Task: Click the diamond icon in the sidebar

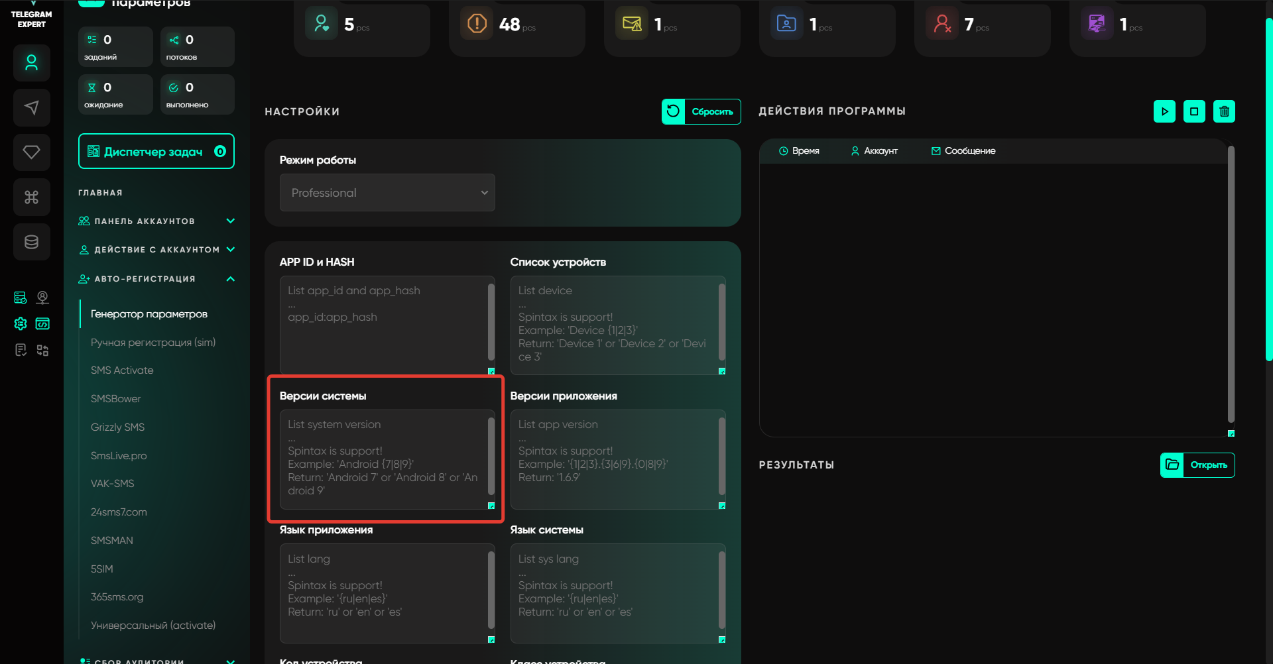Action: [31, 152]
